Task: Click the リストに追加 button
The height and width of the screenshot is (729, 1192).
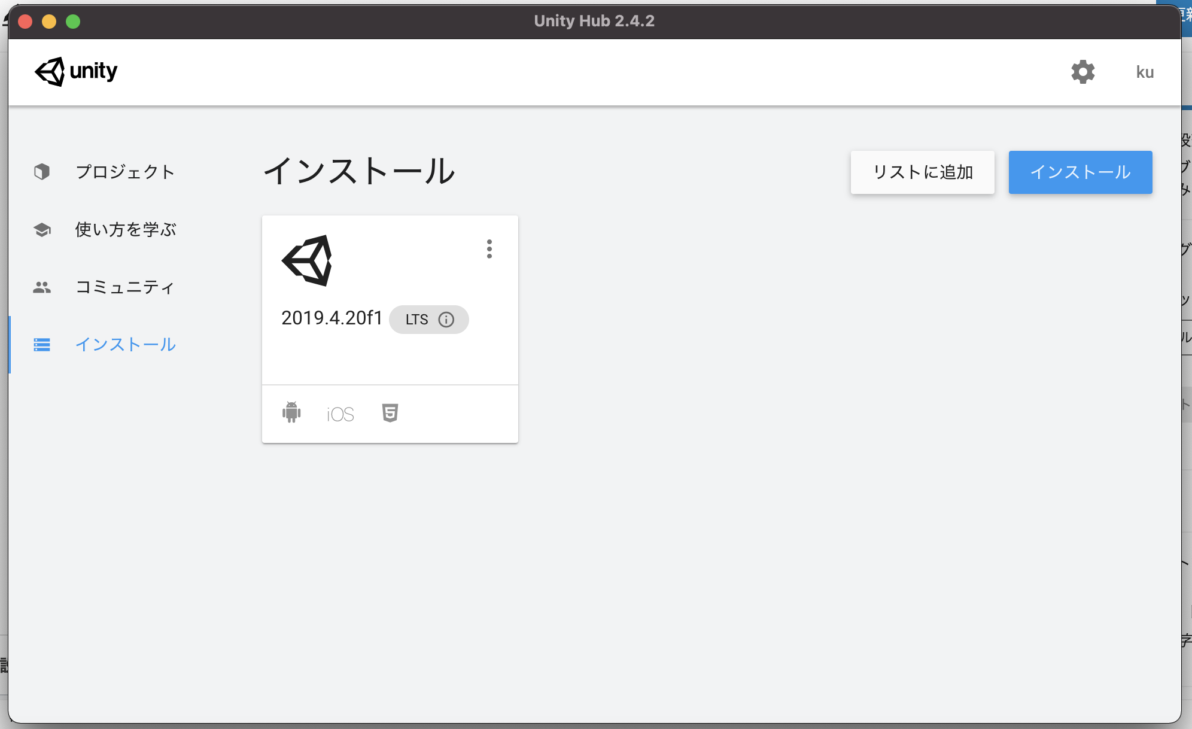Action: coord(923,172)
